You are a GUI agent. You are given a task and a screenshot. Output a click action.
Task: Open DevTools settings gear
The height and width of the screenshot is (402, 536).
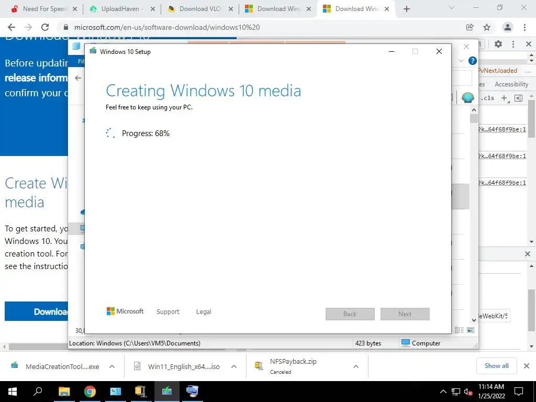coord(498,44)
